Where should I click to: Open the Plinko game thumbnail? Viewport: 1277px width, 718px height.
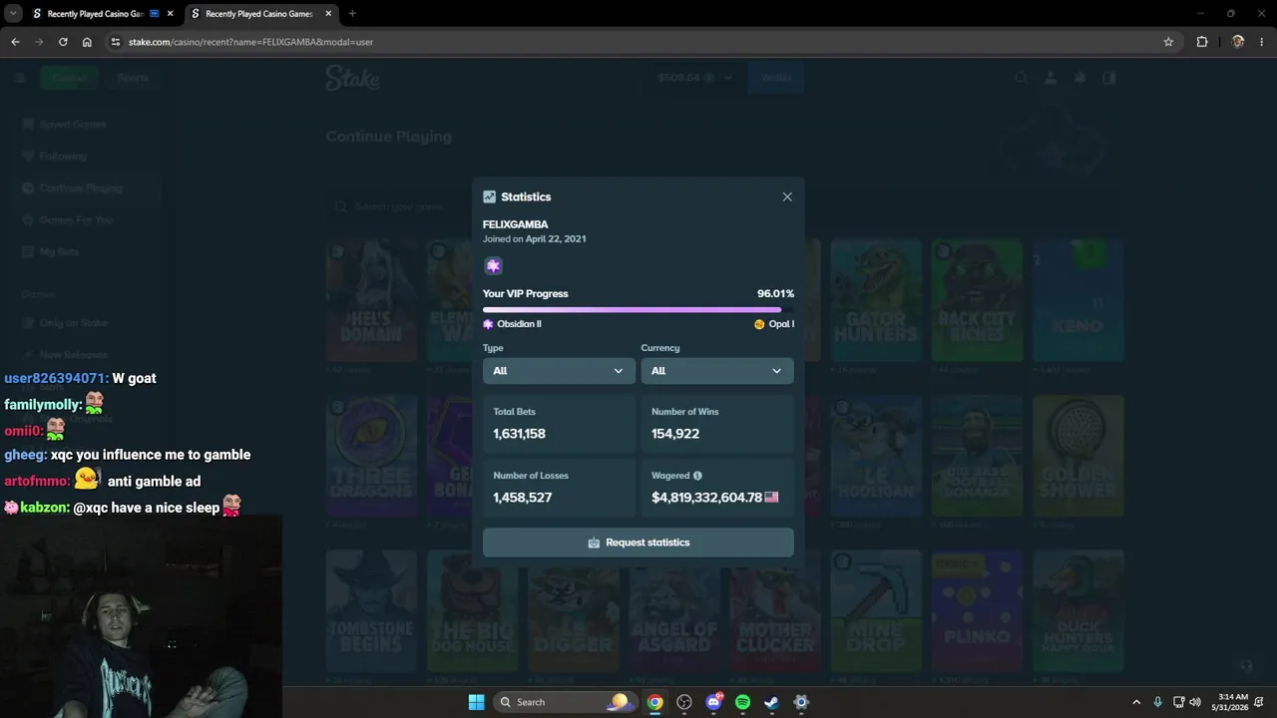pos(977,611)
